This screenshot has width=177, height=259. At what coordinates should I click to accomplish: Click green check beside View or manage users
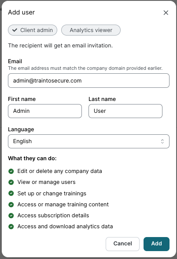click(11, 182)
